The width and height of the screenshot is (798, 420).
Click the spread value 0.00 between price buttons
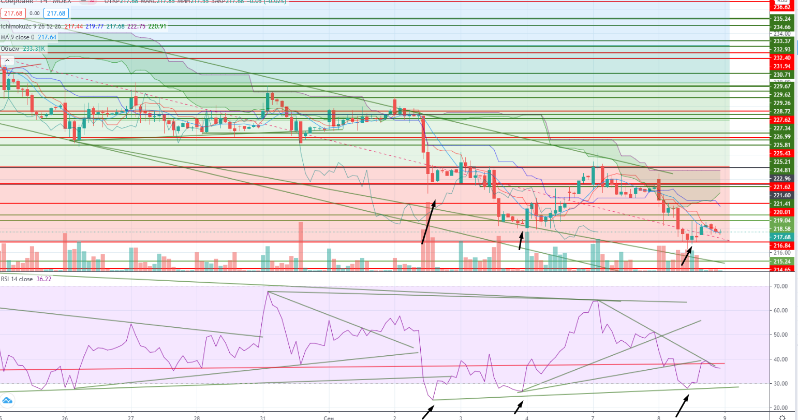pos(35,13)
